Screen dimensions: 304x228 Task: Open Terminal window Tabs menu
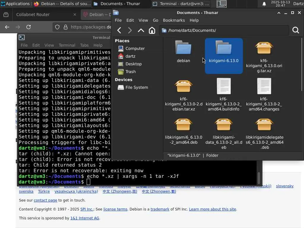tap(84, 45)
